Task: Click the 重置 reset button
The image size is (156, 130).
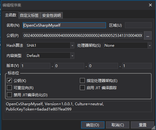Action: [x=143, y=125]
